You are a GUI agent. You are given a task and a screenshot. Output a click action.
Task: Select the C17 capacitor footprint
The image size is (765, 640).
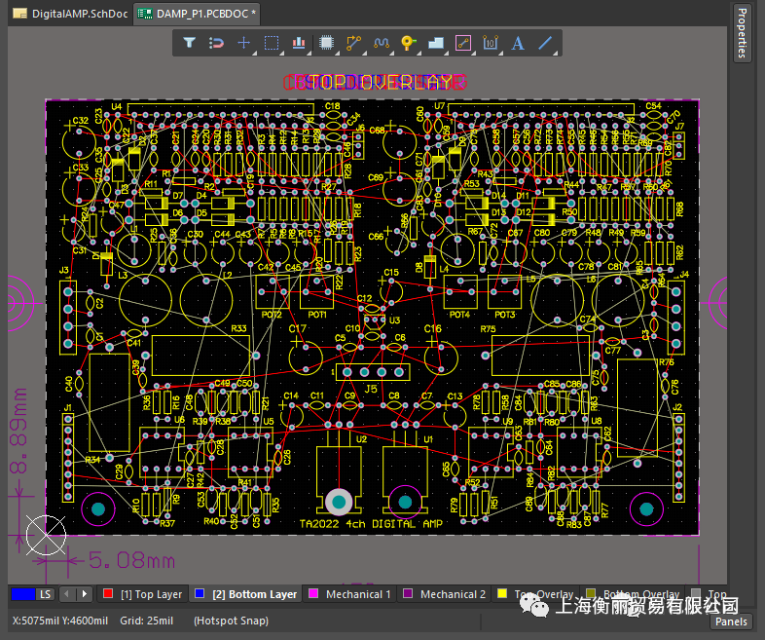tap(306, 358)
